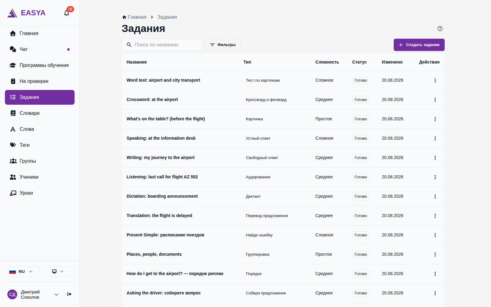Open Чат in the sidebar
Image resolution: width=491 pixels, height=307 pixels.
(40, 49)
